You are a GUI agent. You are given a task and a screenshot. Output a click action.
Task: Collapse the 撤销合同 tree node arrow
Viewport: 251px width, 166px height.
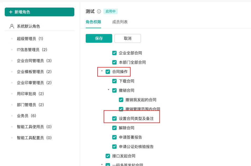109,90
